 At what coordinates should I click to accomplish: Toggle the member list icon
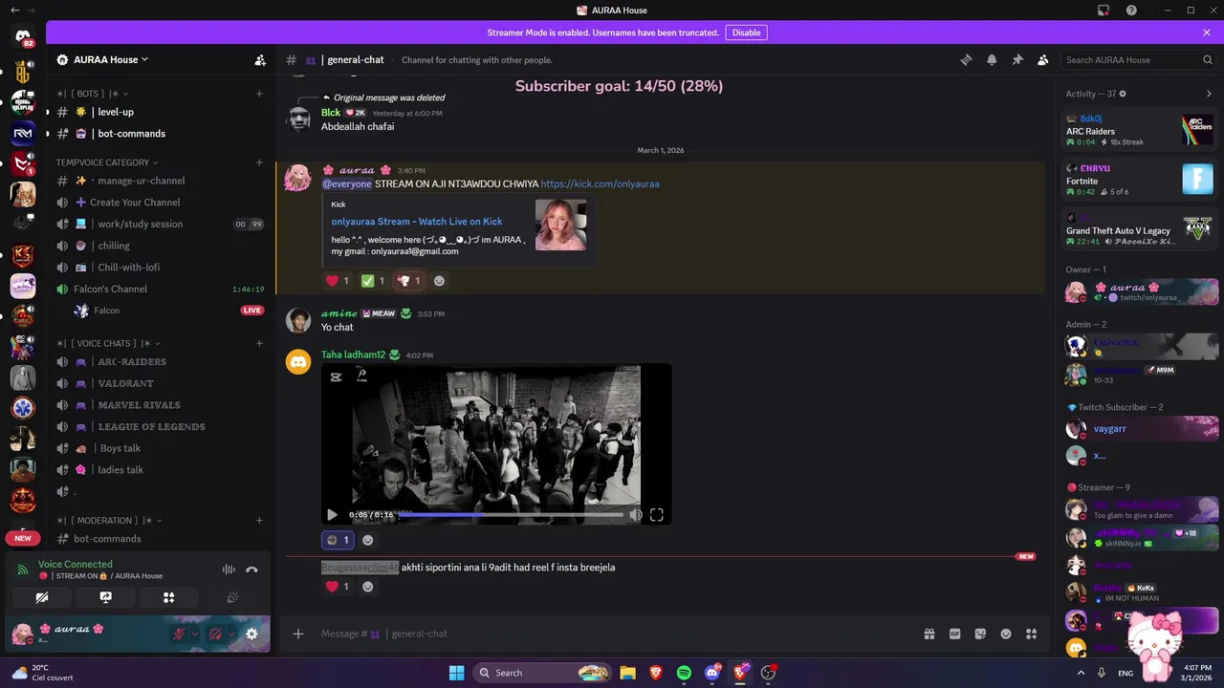click(1043, 59)
